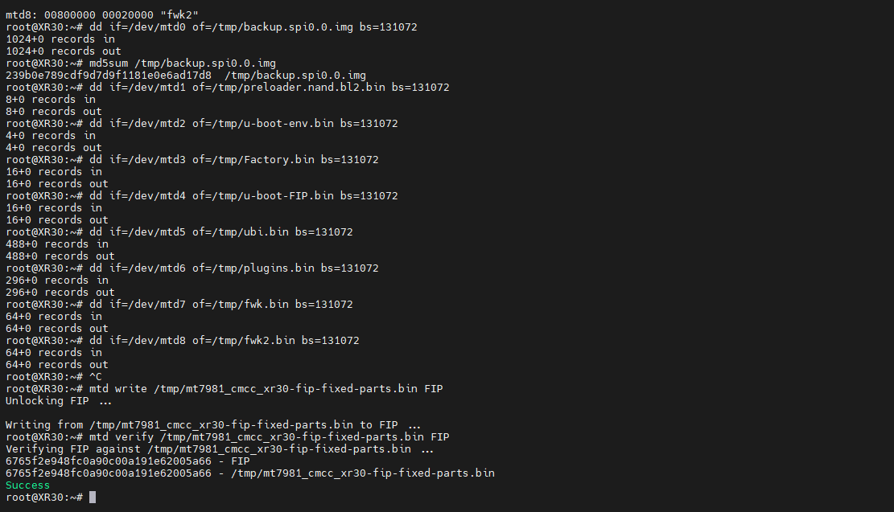Click the dd command writing fwk2.bin
This screenshot has height=512, width=894.
click(224, 340)
